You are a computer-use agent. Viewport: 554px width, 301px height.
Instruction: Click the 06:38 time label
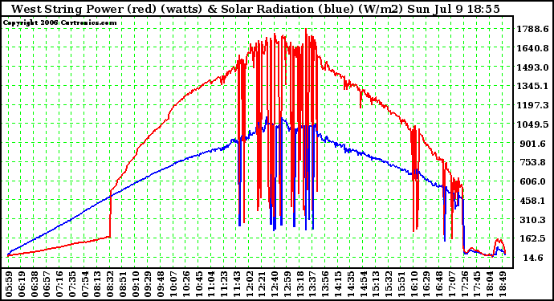coord(35,284)
